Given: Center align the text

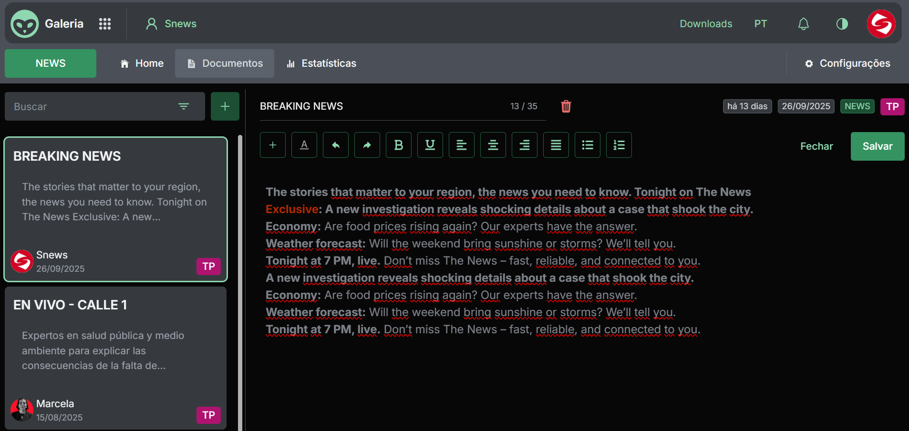Looking at the screenshot, I should [x=493, y=145].
